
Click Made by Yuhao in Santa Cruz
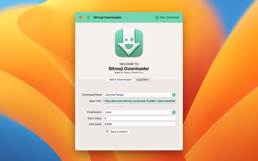pyautogui.click(x=129, y=72)
